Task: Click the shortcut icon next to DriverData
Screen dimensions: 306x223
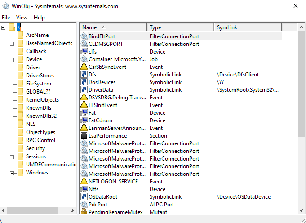Action: tap(84, 89)
